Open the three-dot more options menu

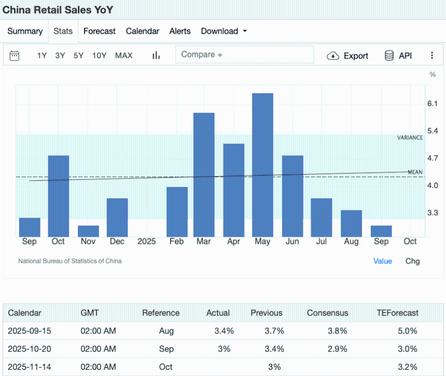coord(432,55)
